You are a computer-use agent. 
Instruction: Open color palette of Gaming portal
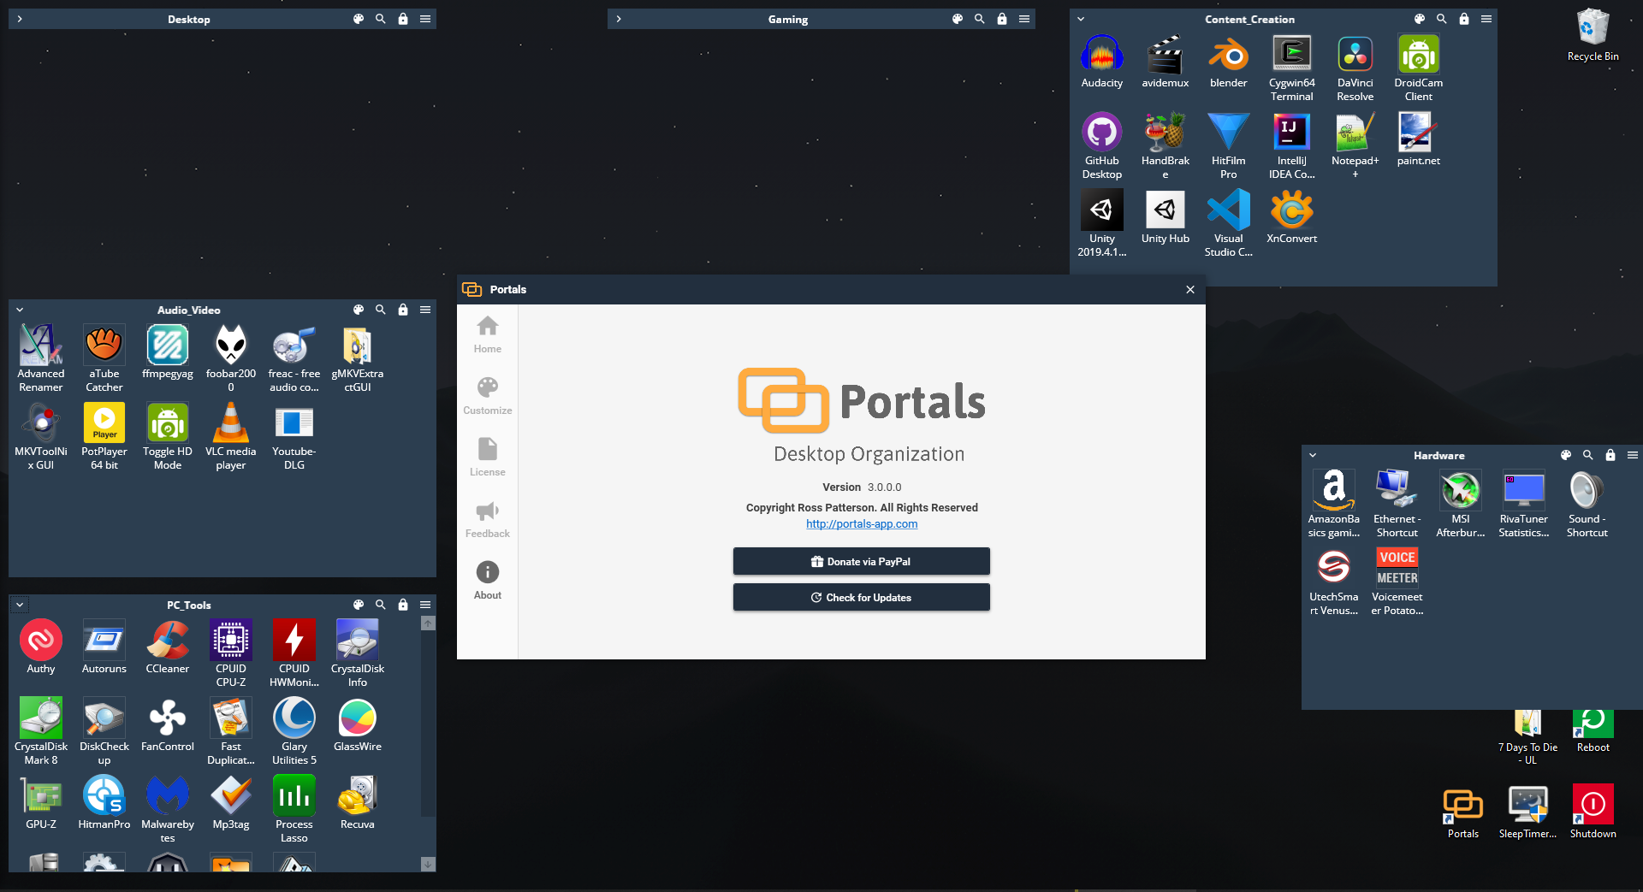point(958,19)
